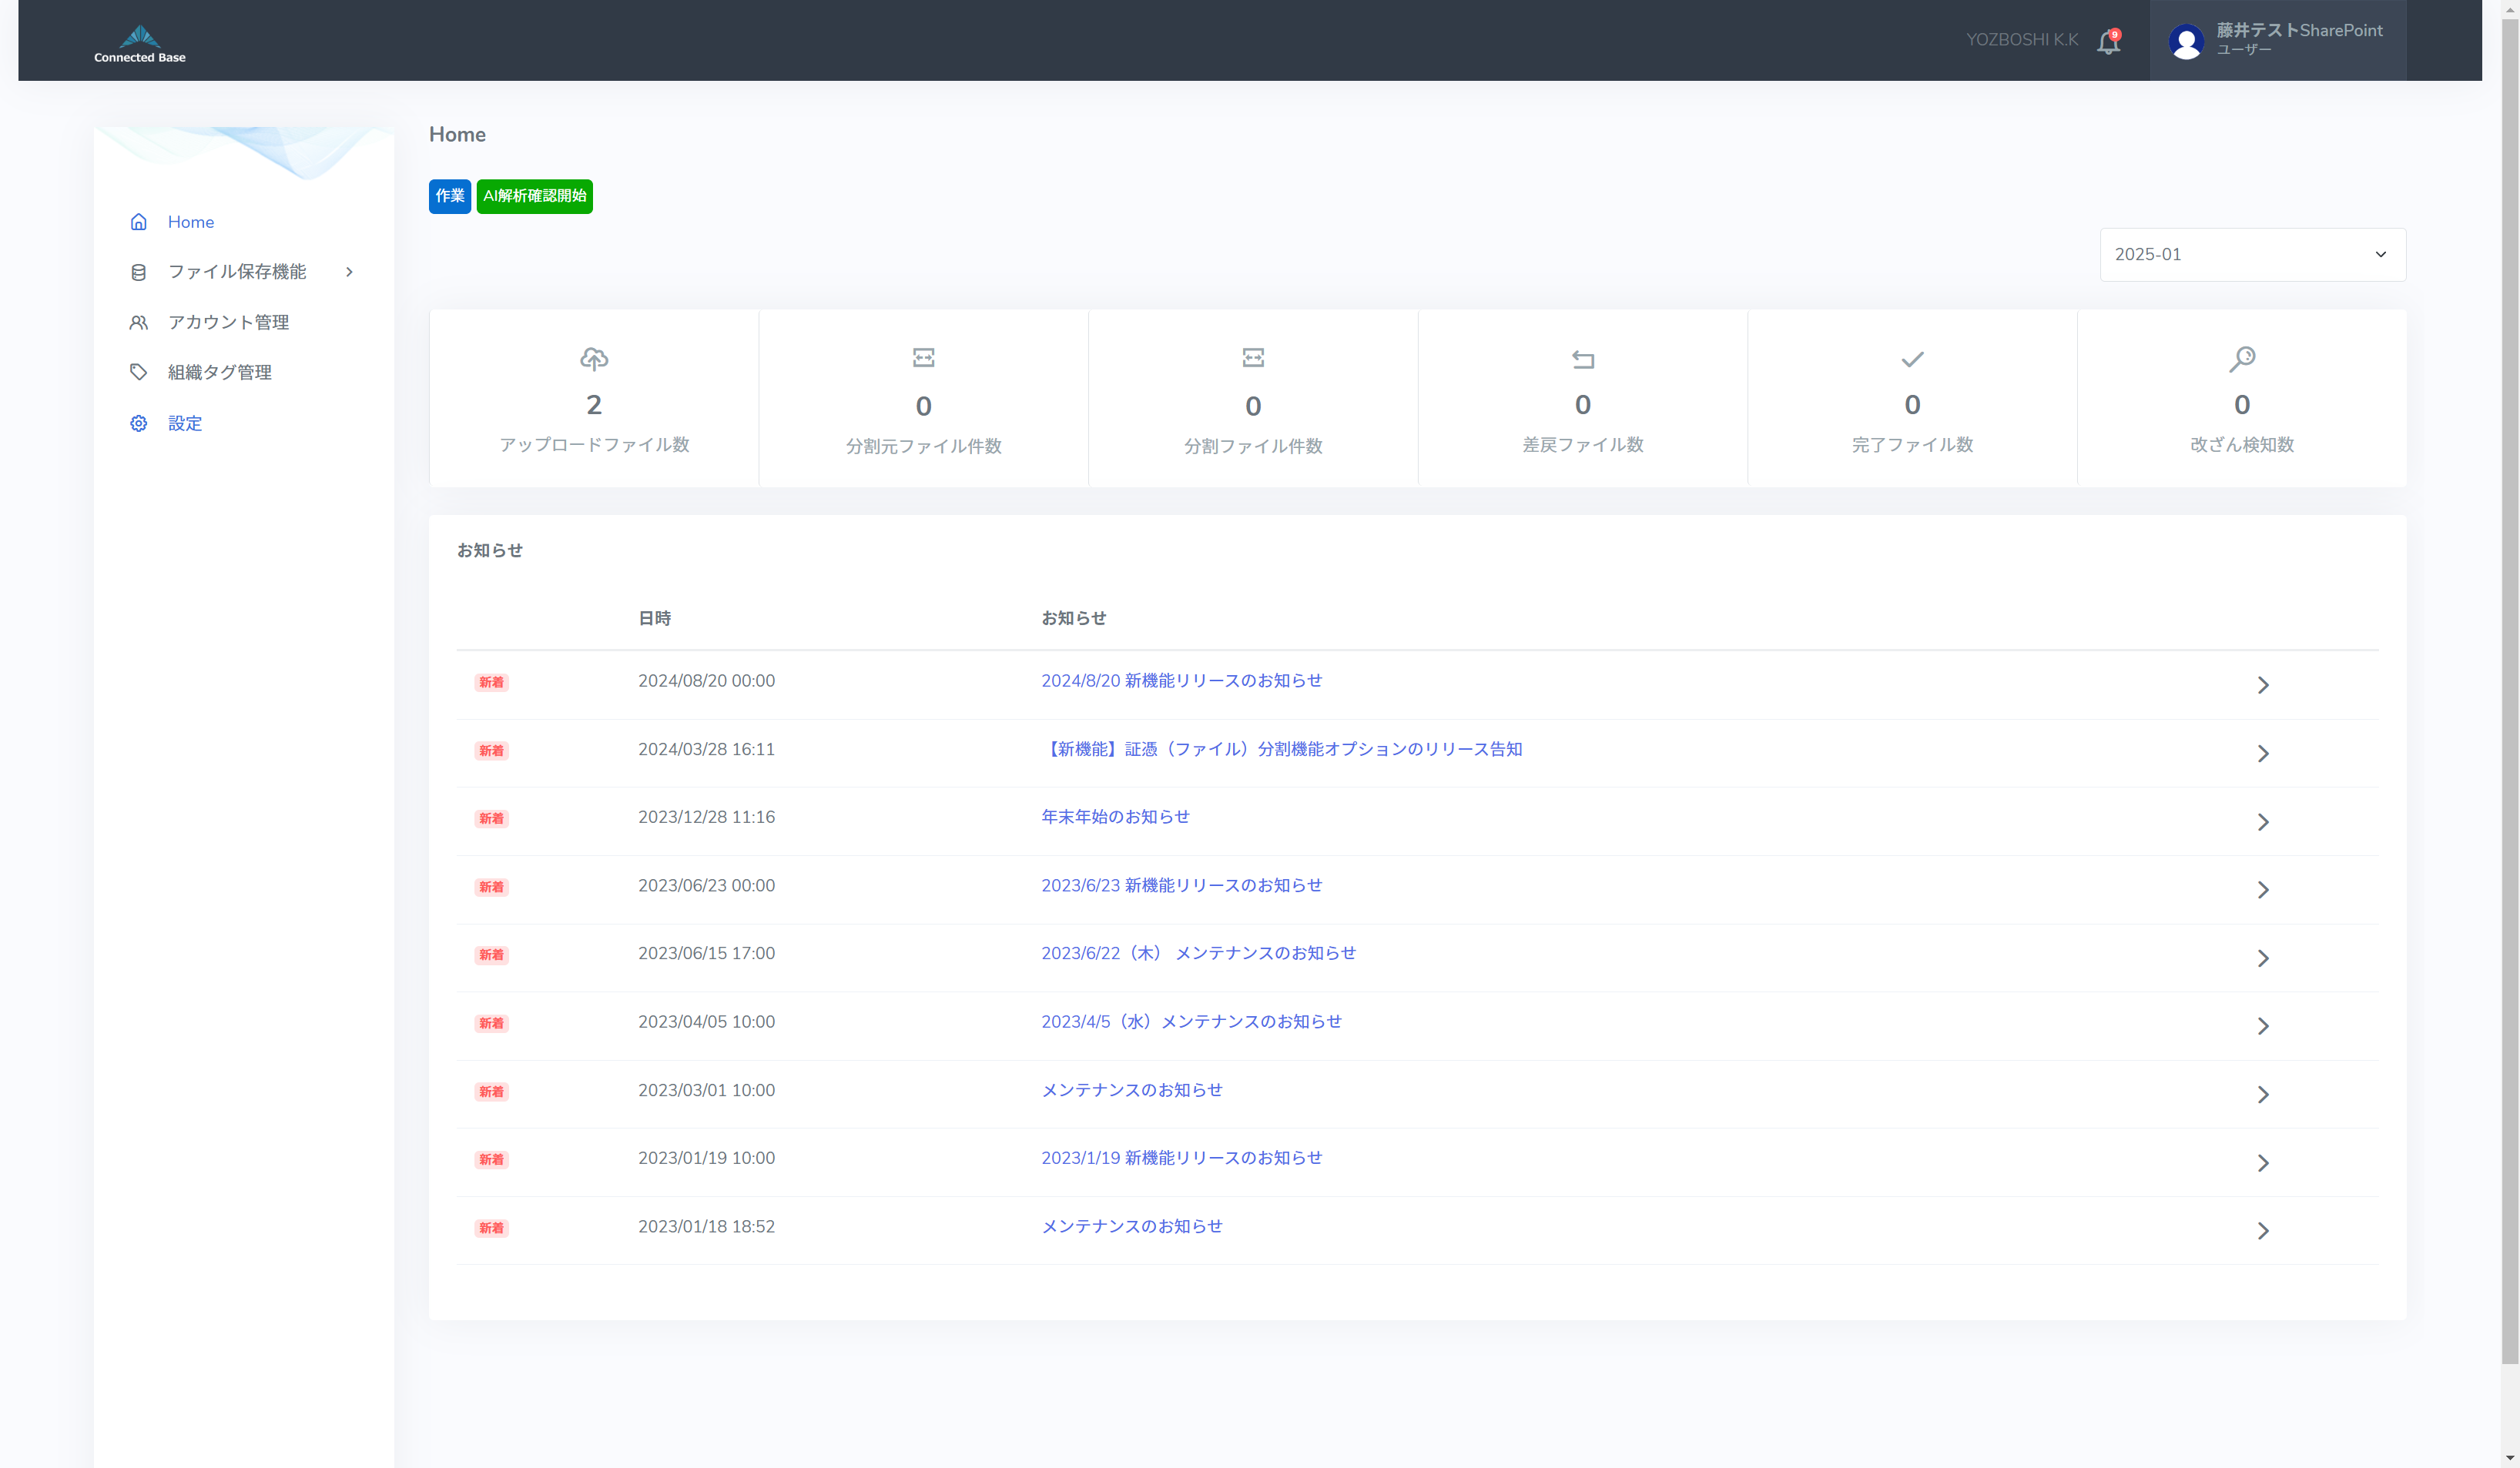Open 藤井テストSharePoint user profile menu

(2278, 40)
